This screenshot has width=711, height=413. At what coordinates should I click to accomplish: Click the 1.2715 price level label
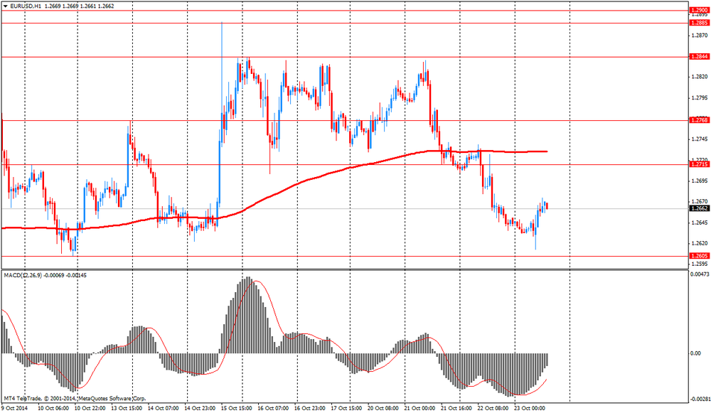[699, 164]
